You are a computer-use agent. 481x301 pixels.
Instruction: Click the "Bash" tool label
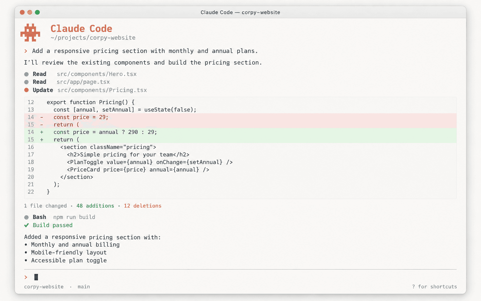click(x=39, y=217)
